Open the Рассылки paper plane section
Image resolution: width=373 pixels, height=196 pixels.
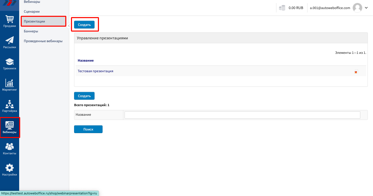coord(10,42)
